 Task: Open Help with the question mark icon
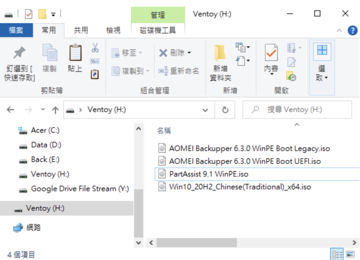tap(352, 30)
